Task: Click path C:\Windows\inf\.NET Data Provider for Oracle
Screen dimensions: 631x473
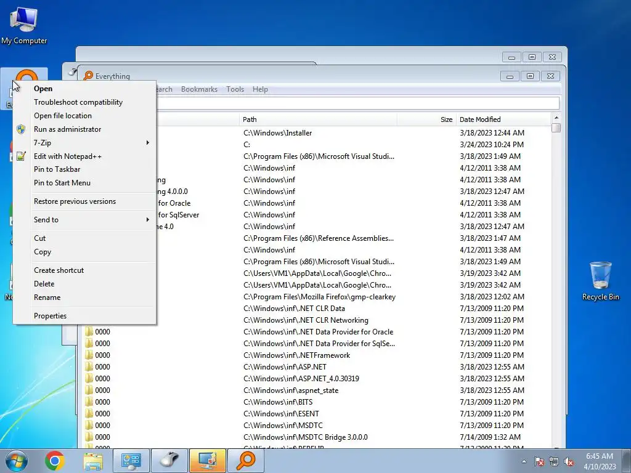Action: pos(319,332)
